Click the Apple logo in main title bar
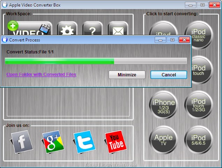Image resolution: width=222 pixels, height=168 pixels. [5, 5]
